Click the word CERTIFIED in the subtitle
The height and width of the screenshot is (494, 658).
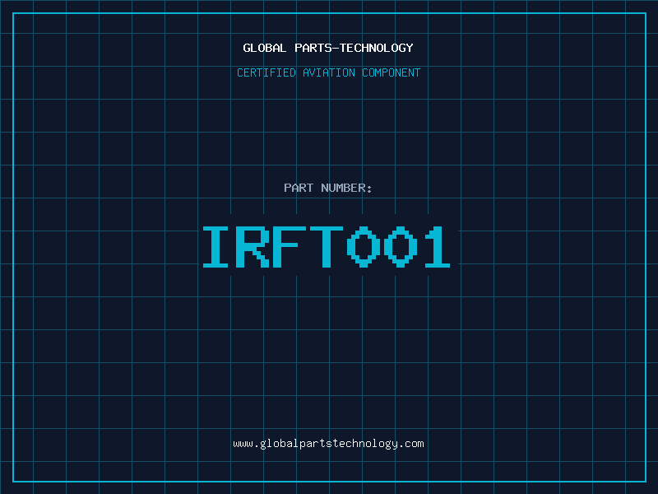point(266,72)
